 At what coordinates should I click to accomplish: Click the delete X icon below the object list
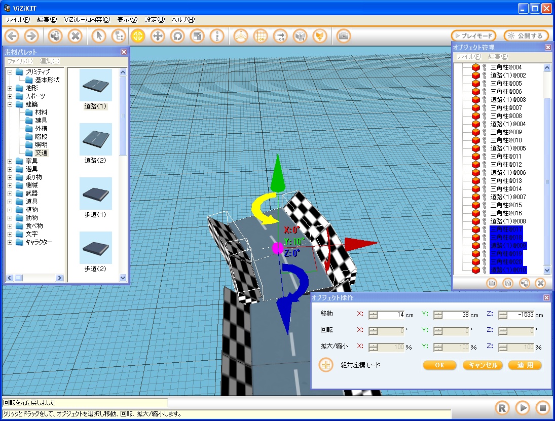(540, 283)
